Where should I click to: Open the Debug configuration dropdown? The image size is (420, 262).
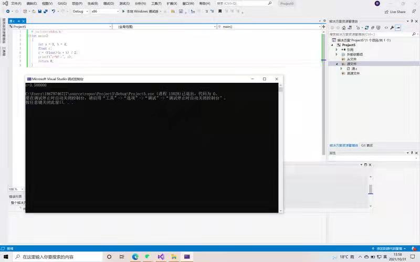[80, 11]
